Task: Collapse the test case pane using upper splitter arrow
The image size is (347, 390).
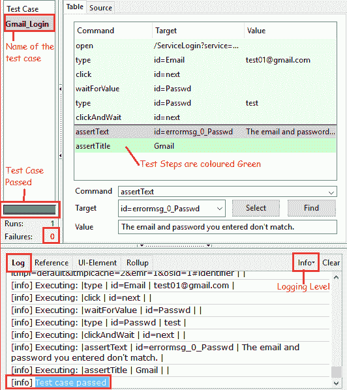Action: pos(61,89)
